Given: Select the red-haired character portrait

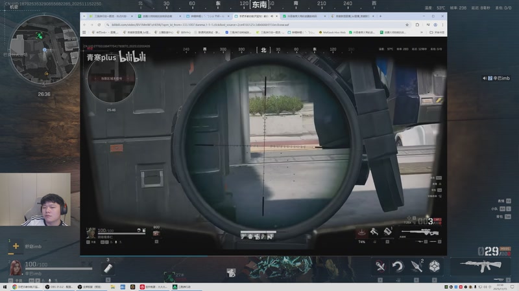Looking at the screenshot, I should pyautogui.click(x=15, y=268).
